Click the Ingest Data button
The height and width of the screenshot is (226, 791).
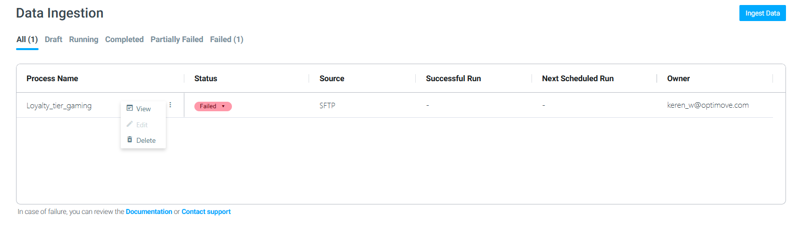762,13
